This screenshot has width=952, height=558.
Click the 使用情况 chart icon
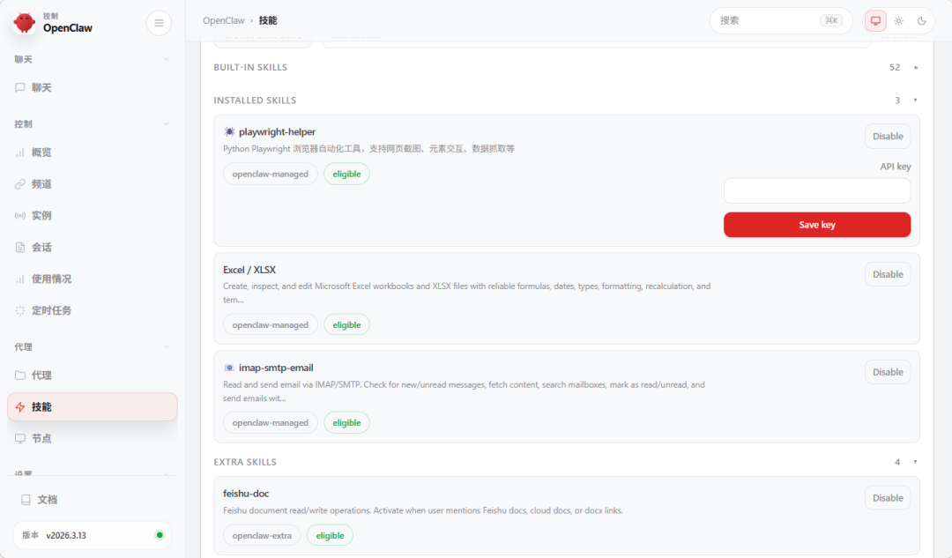coord(20,279)
